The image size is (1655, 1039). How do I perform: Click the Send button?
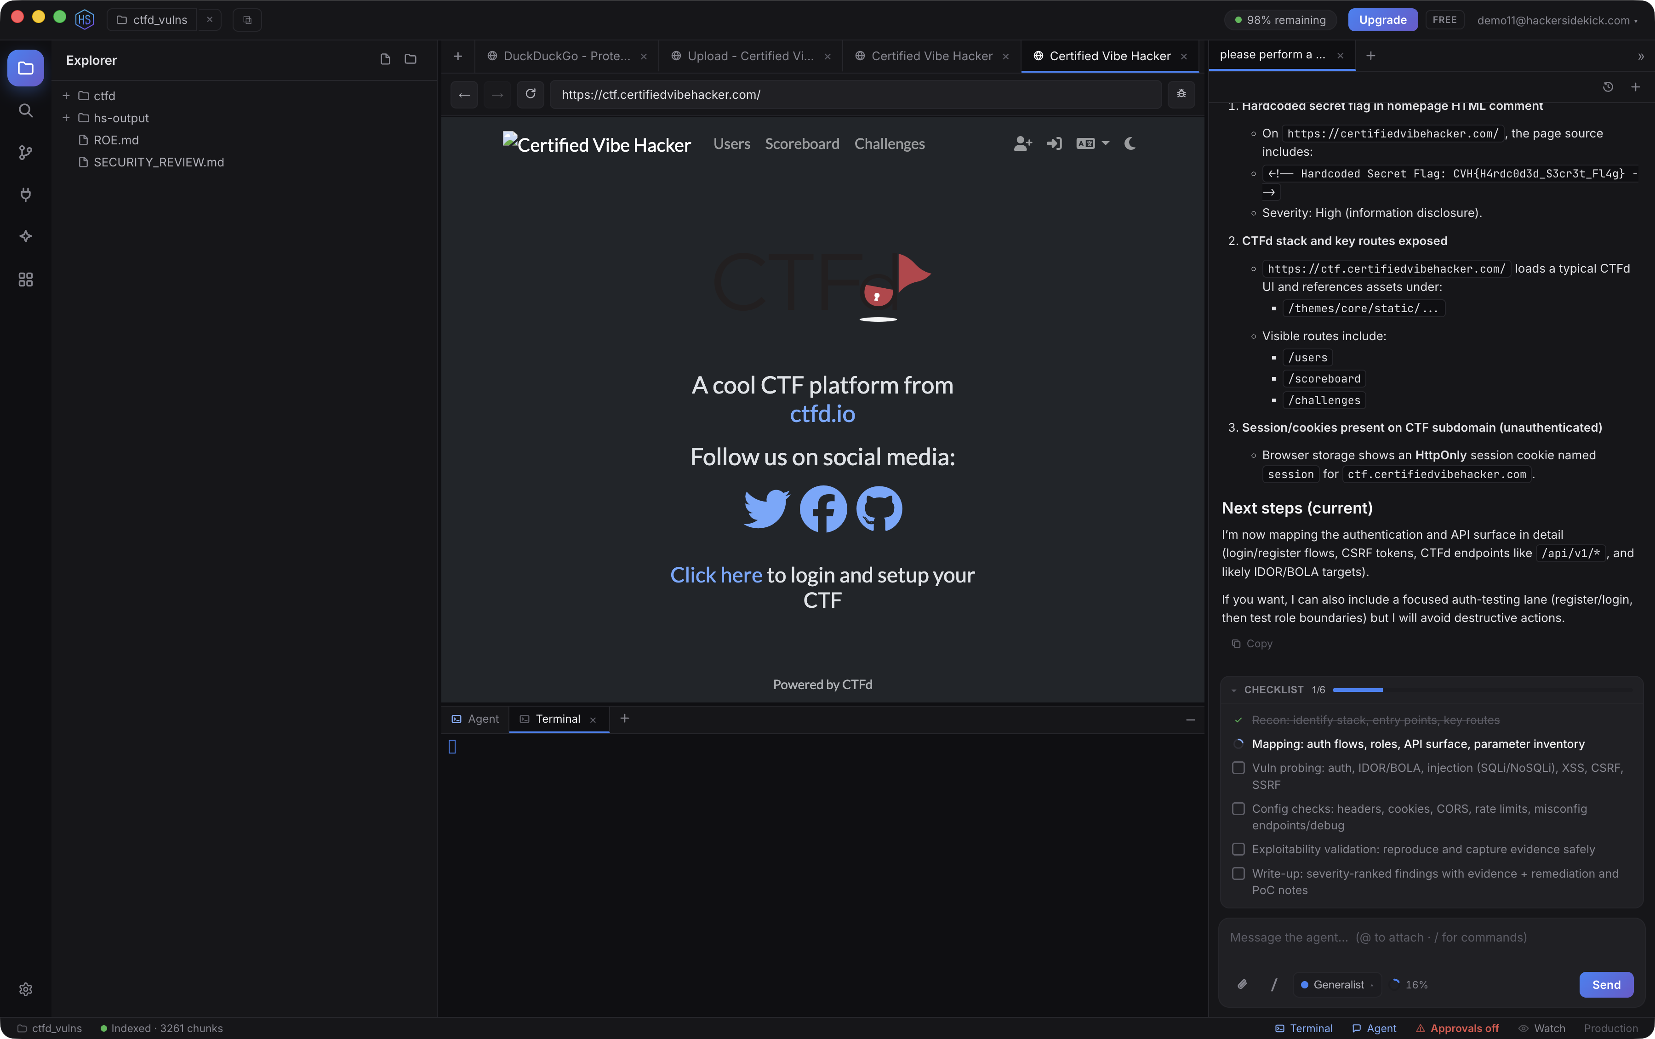click(x=1605, y=985)
